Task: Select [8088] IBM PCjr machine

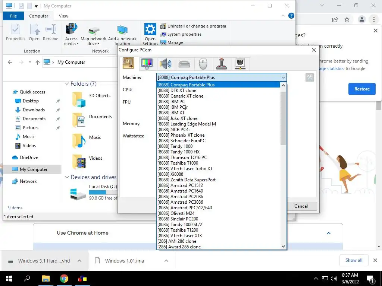Action: [x=218, y=107]
